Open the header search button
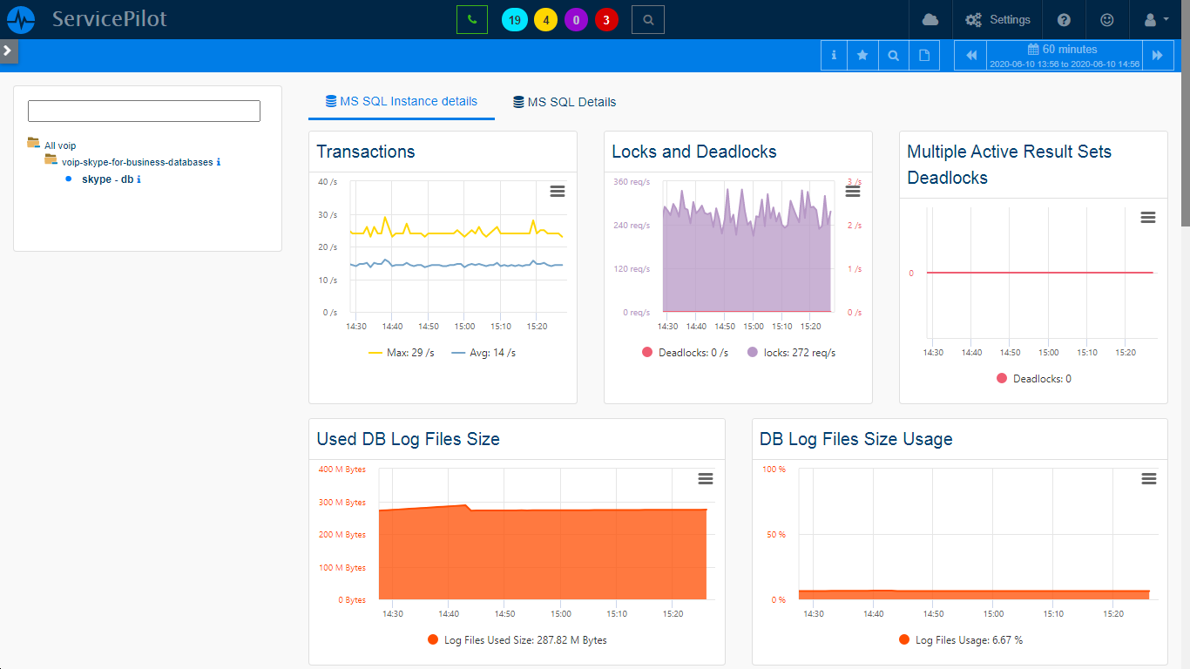Screen dimensions: 1190x669 click(x=647, y=19)
